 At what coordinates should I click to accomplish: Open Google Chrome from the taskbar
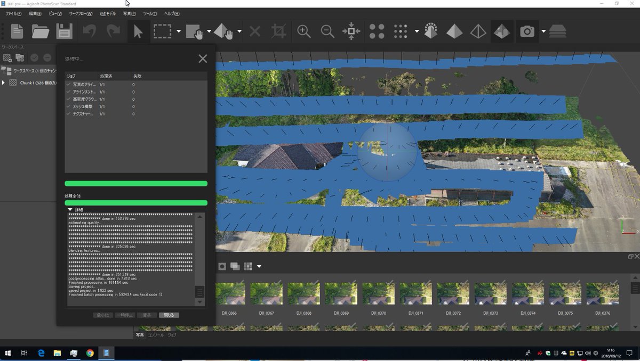click(x=90, y=353)
